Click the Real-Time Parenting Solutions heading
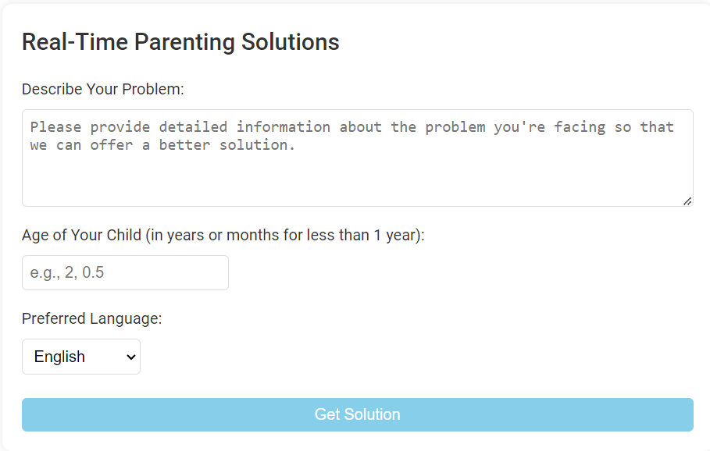The height and width of the screenshot is (451, 710). [180, 42]
